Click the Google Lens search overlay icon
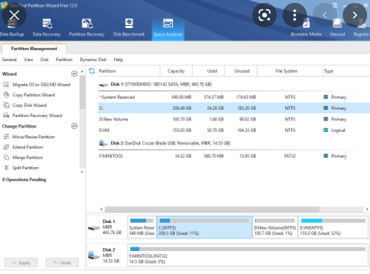The height and width of the screenshot is (274, 370). pyautogui.click(x=265, y=15)
